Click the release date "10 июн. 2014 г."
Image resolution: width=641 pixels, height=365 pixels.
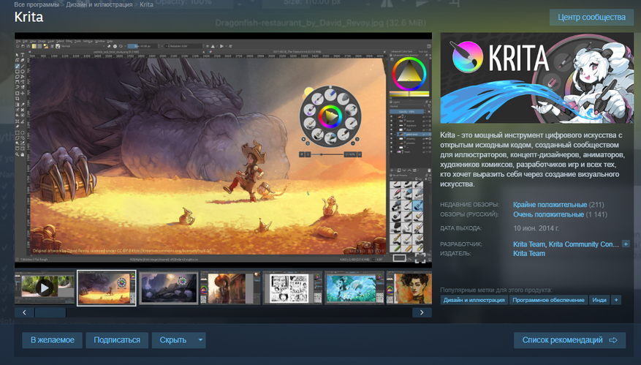536,228
